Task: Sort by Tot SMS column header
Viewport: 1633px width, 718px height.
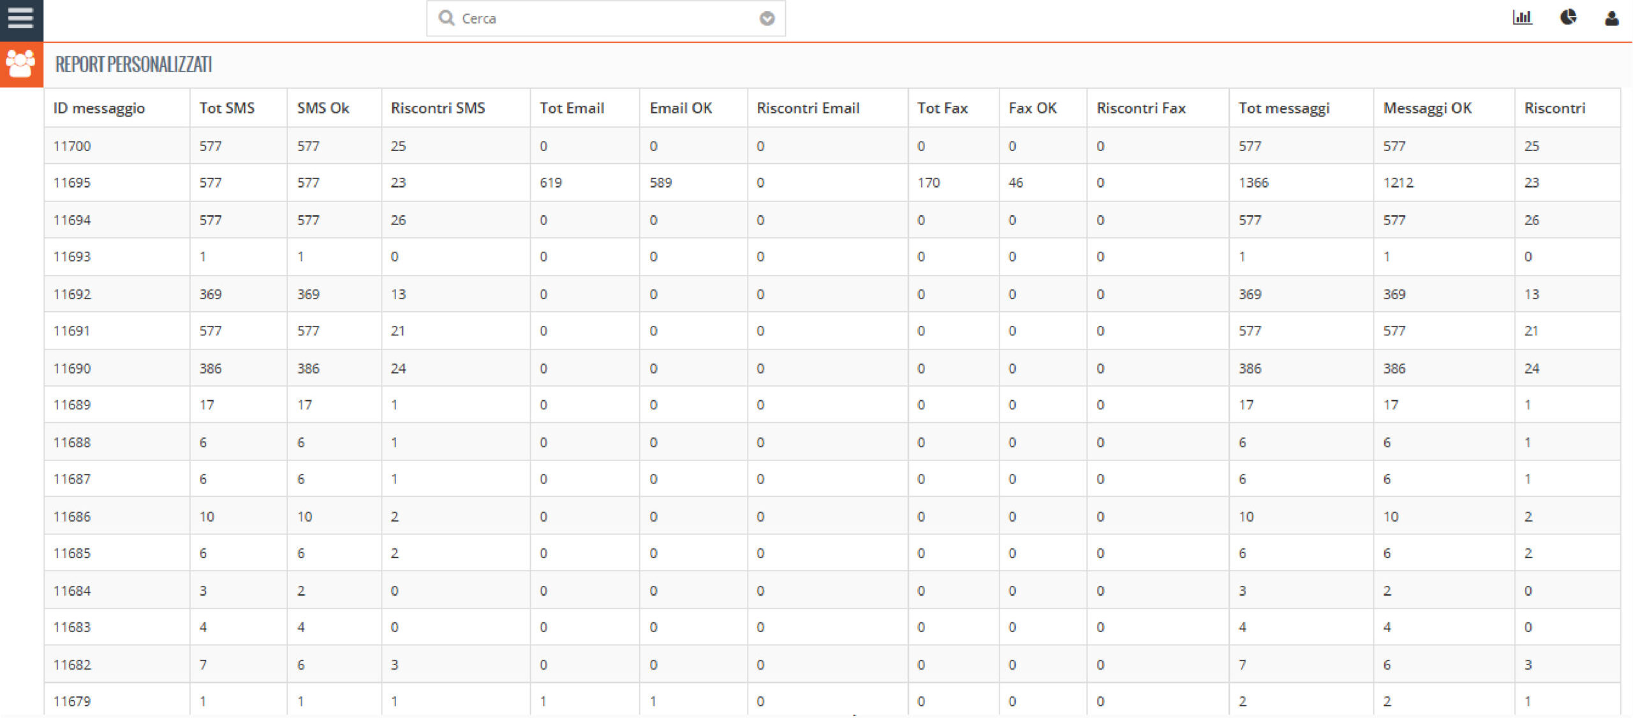Action: coord(227,108)
